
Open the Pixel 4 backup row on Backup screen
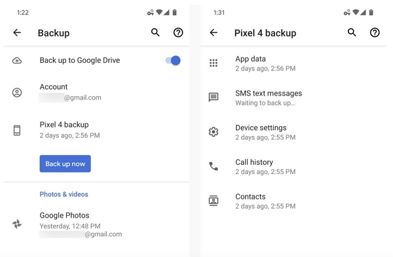tap(97, 130)
